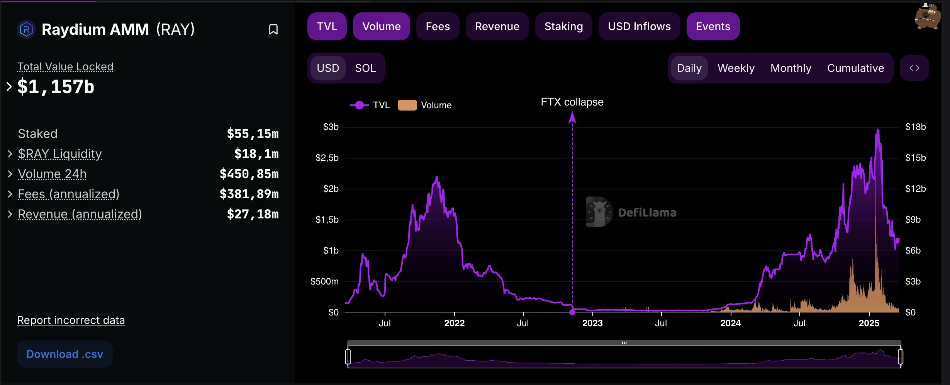Bookmark Raydium AMM with bookmark icon

[x=273, y=29]
